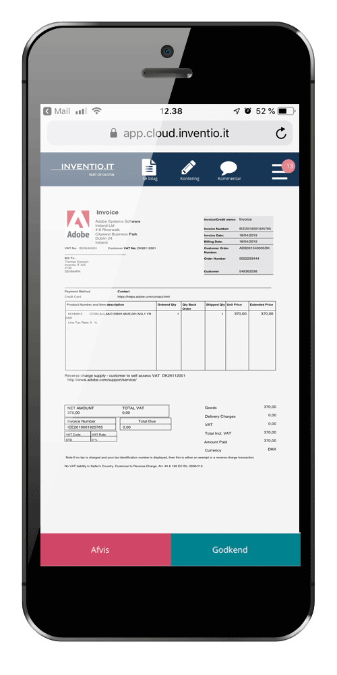Tap the location arrow status icon
The image size is (337, 675).
click(x=237, y=111)
